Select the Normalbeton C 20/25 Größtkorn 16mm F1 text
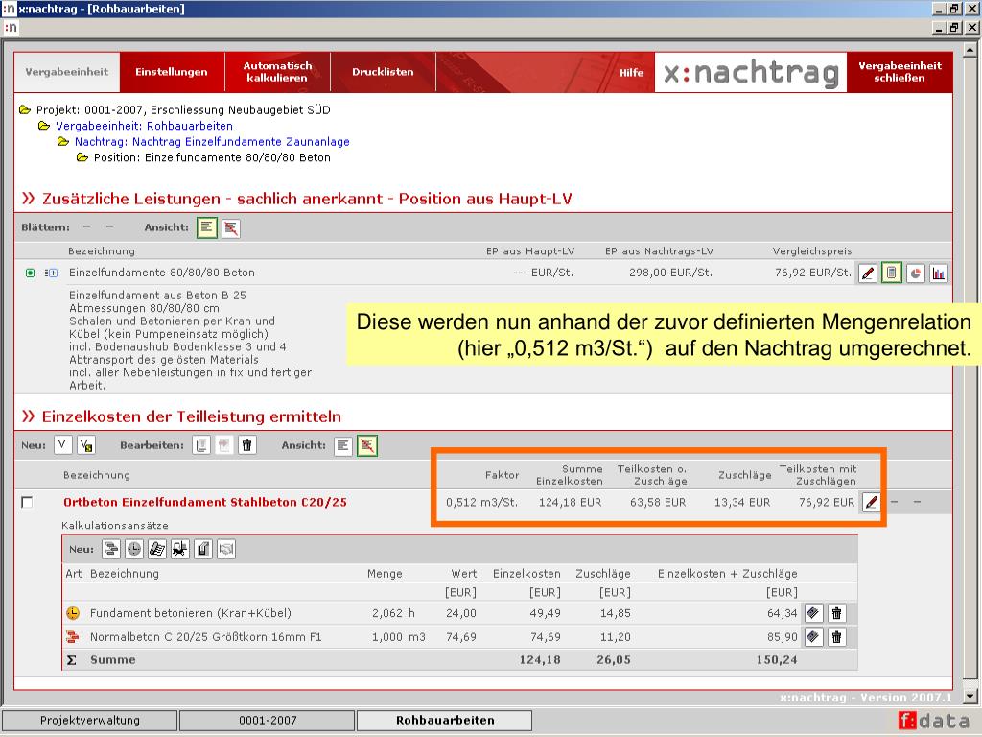This screenshot has height=737, width=982. point(205,637)
